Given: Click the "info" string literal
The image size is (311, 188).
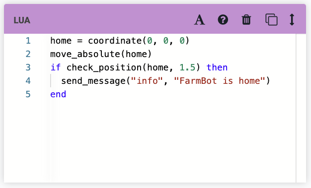Looking at the screenshot, I should [x=147, y=81].
